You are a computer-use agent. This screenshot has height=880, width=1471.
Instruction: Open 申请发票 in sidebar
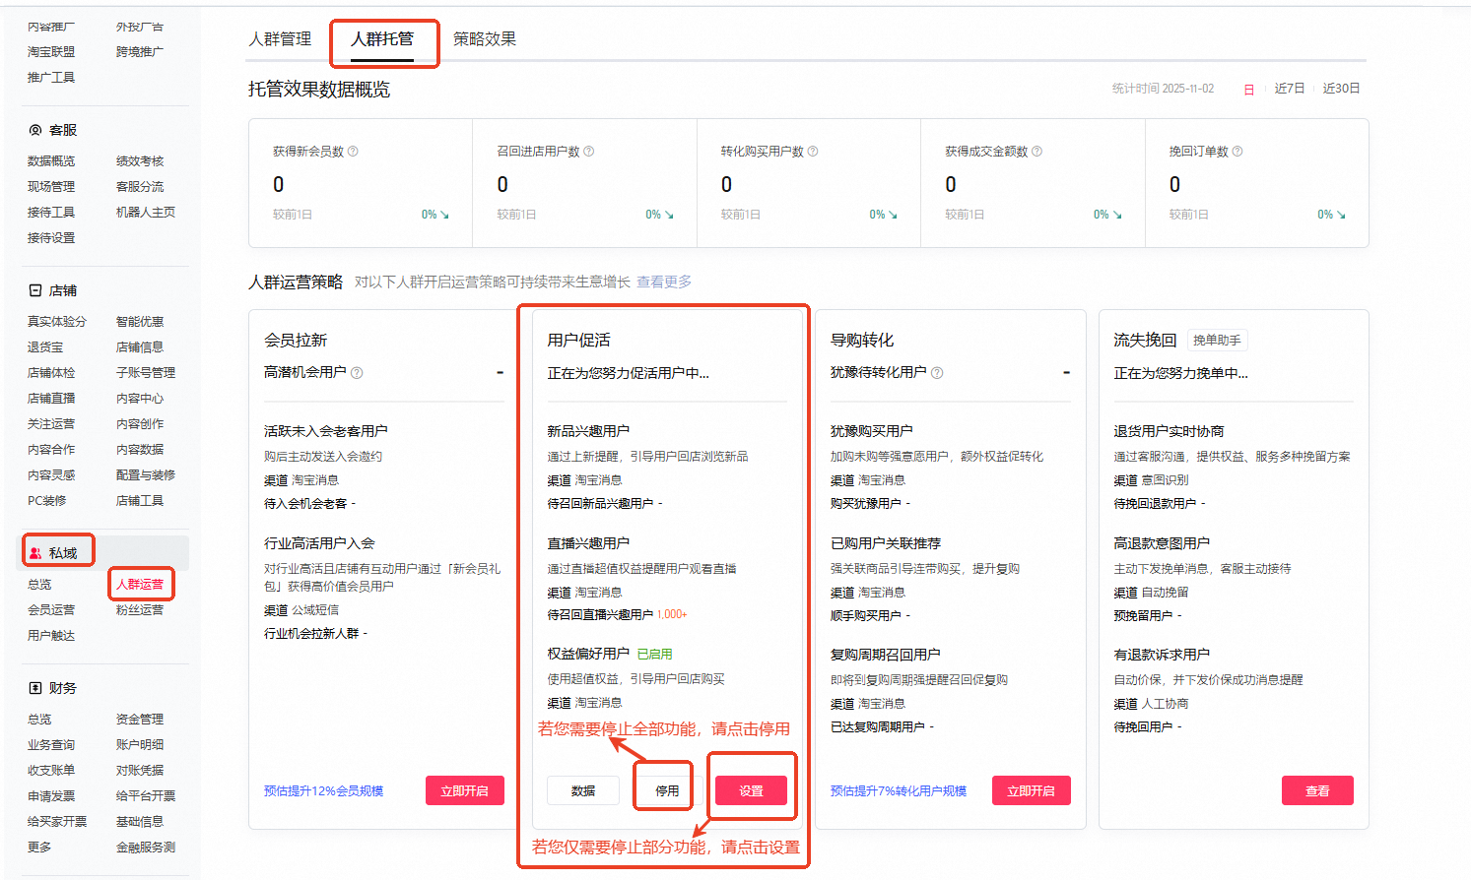tap(51, 796)
